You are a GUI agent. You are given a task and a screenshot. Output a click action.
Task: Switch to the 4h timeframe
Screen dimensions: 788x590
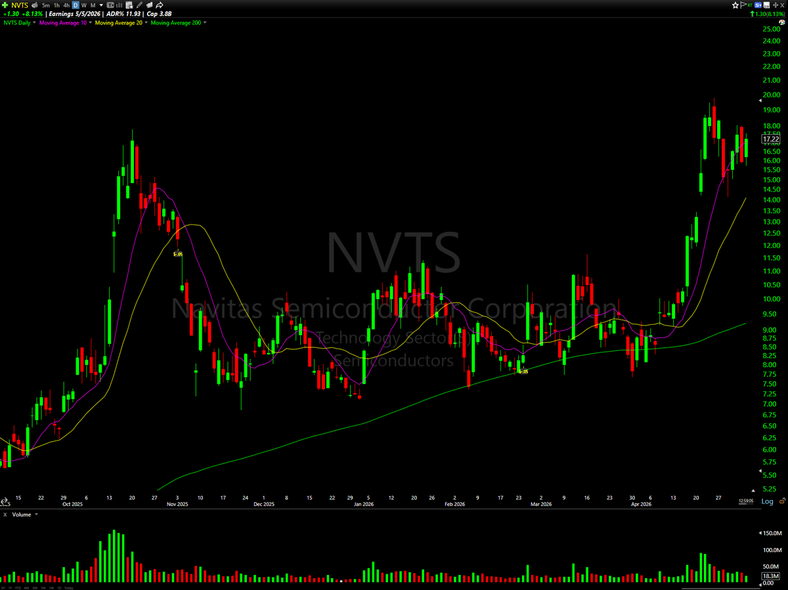(66, 5)
